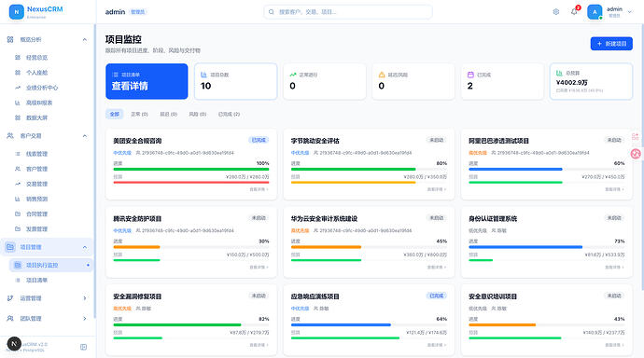
Task: Click the 交易管理 trend icon
Action: click(x=18, y=184)
